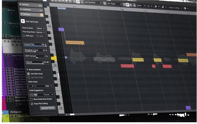Open the Vocal audio event dropdown
This screenshot has height=124, width=197.
[x=176, y=8]
